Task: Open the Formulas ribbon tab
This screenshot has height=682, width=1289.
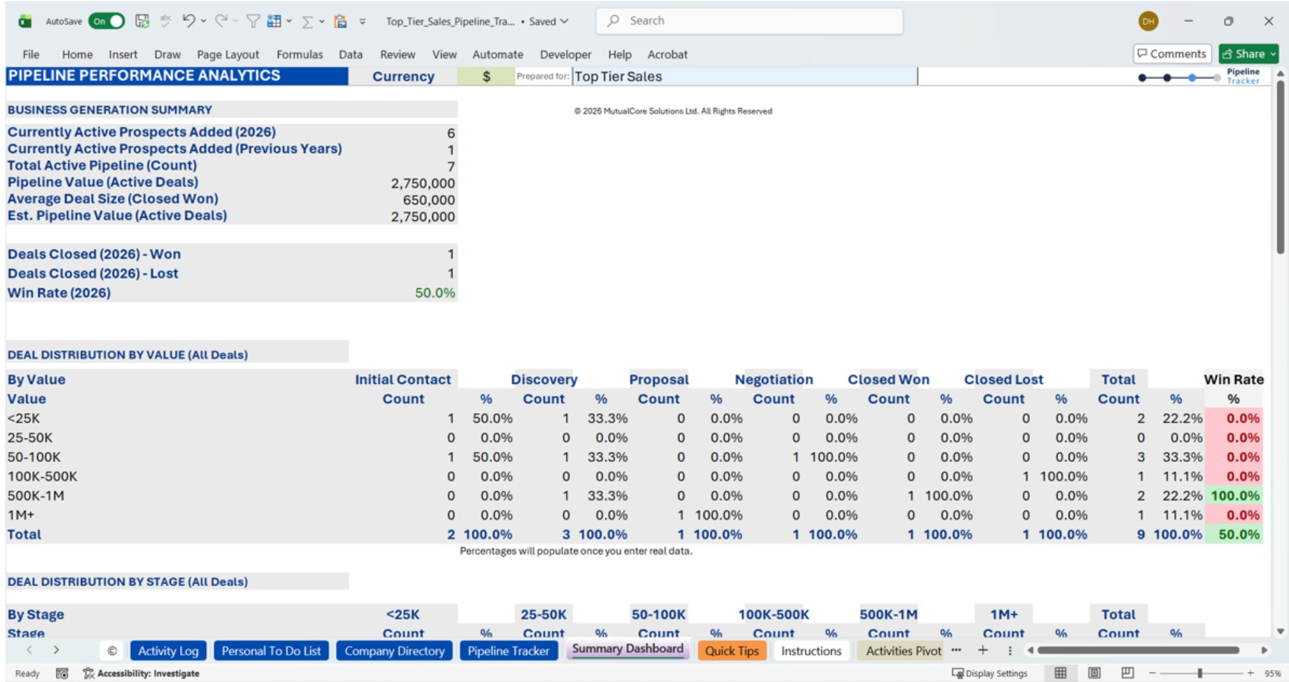Action: coord(299,54)
